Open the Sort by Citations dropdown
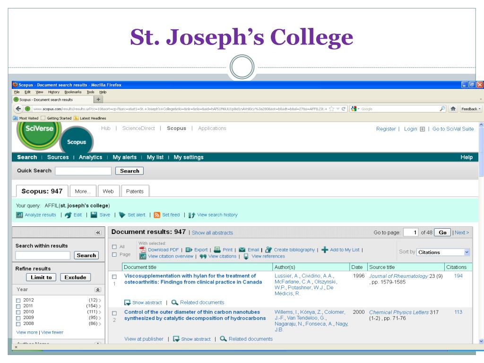This screenshot has width=484, height=363. coord(443,252)
